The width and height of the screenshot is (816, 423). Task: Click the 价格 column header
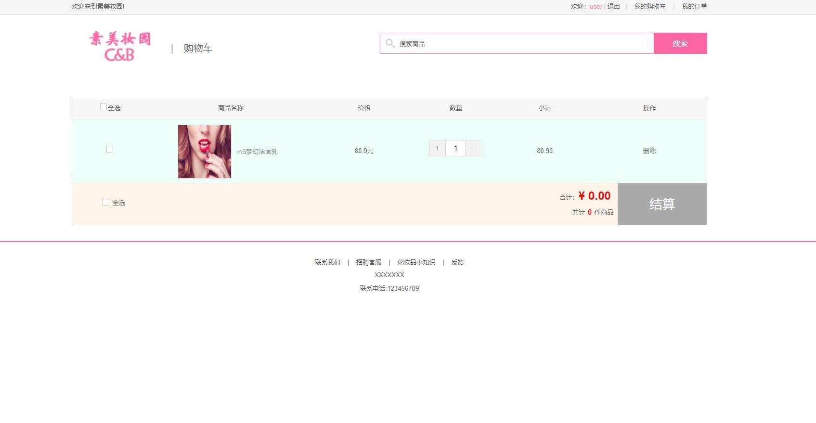pyautogui.click(x=364, y=108)
